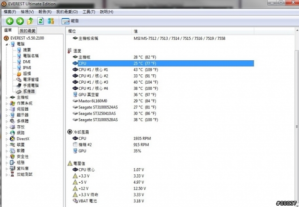299x207 pixels.
Task: Open the 檔案(F) menu
Action: point(10,12)
